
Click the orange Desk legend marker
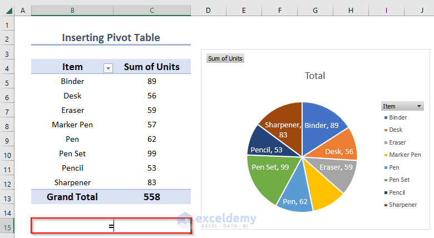pos(384,130)
